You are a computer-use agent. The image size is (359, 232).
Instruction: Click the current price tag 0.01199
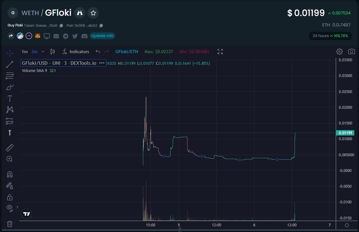[345, 133]
